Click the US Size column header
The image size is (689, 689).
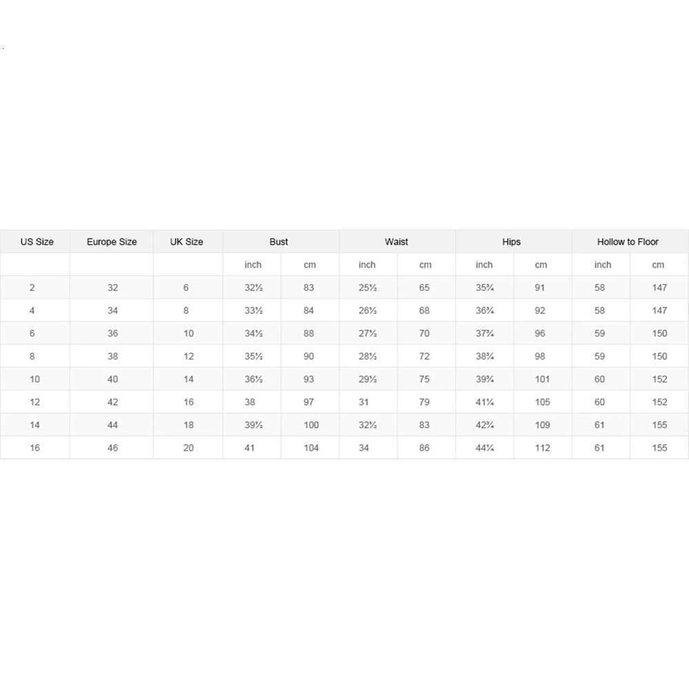click(37, 242)
